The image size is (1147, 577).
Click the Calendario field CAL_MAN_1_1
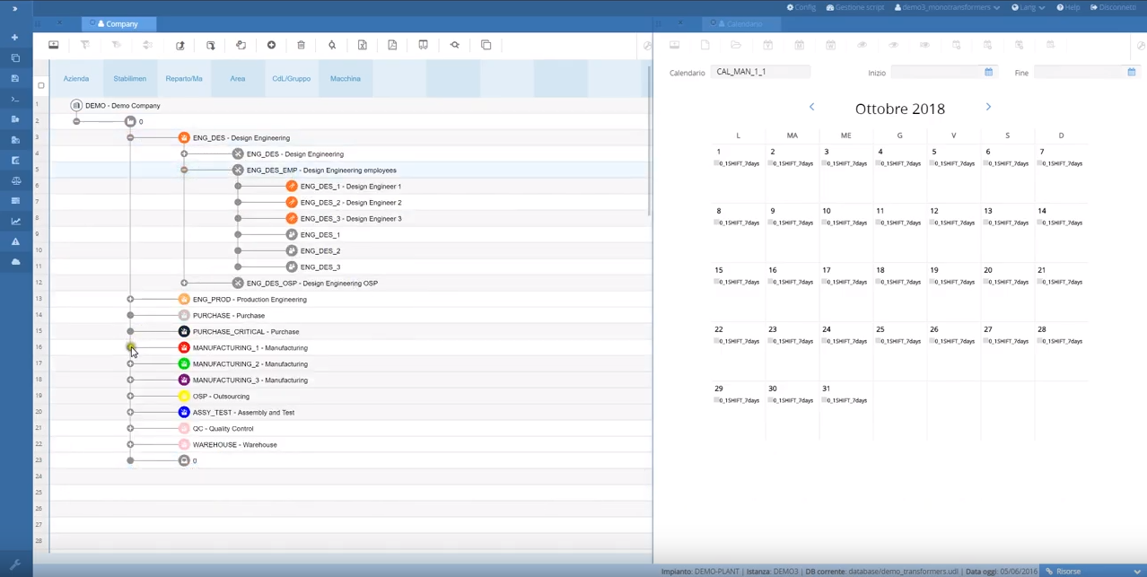tap(760, 72)
